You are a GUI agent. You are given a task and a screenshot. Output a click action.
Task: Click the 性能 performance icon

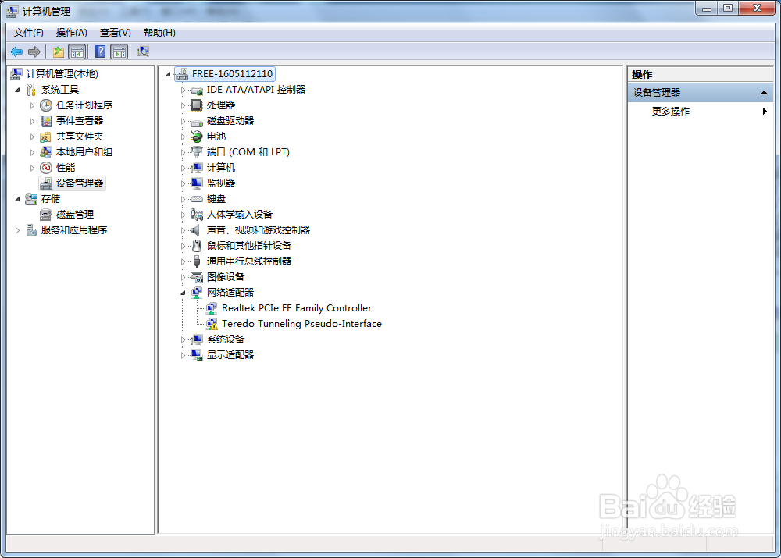tap(46, 168)
